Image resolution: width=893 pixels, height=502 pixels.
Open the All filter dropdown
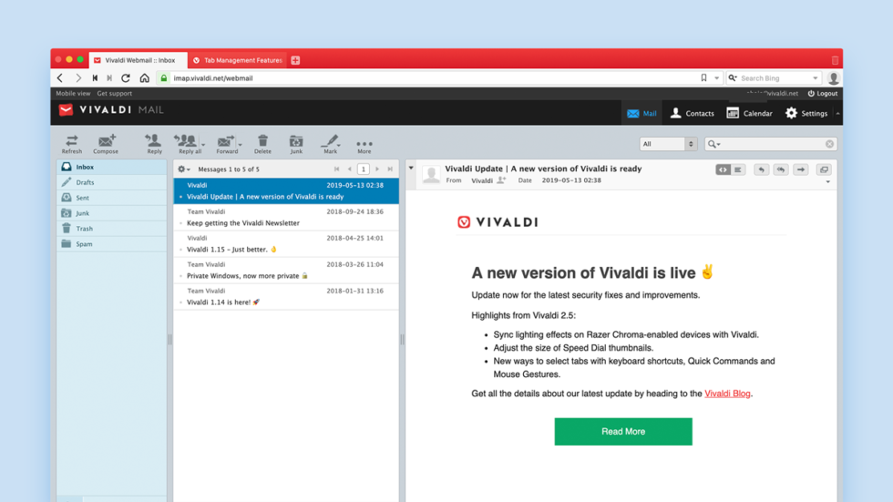pos(668,144)
